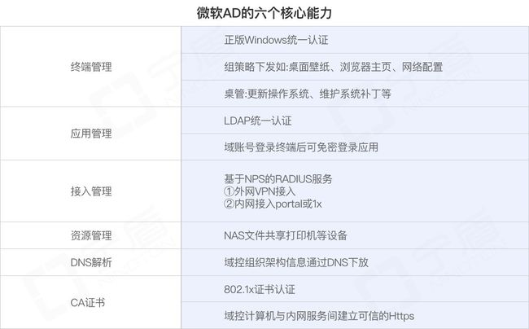
Task: Select the 接入管理 category cell
Action: 91,191
